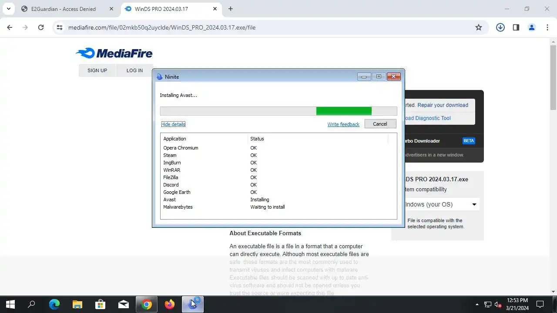Image resolution: width=557 pixels, height=313 pixels.
Task: Open the Download Diagnostic Tool link
Action: click(x=428, y=118)
